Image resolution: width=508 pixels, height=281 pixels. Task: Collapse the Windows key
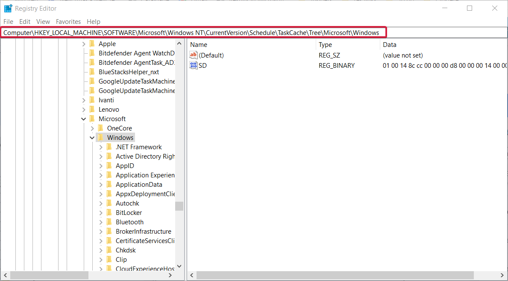pyautogui.click(x=92, y=138)
